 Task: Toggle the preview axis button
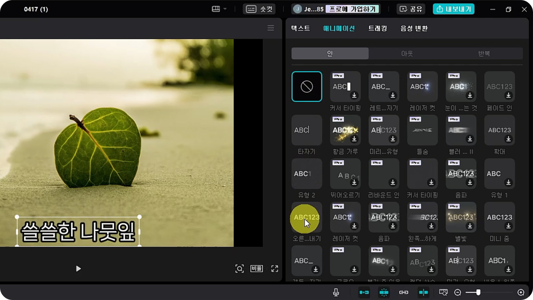point(423,292)
